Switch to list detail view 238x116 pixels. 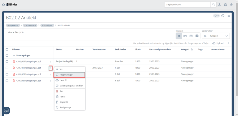(x=185, y=36)
